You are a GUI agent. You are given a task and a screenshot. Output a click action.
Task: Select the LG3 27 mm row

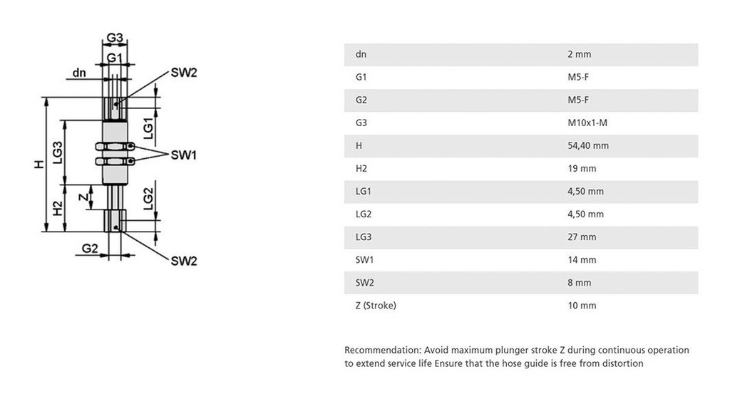click(x=521, y=237)
